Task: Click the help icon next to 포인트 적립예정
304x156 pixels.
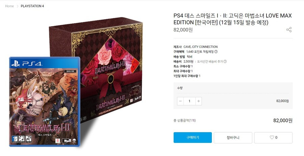Action: (x=216, y=52)
